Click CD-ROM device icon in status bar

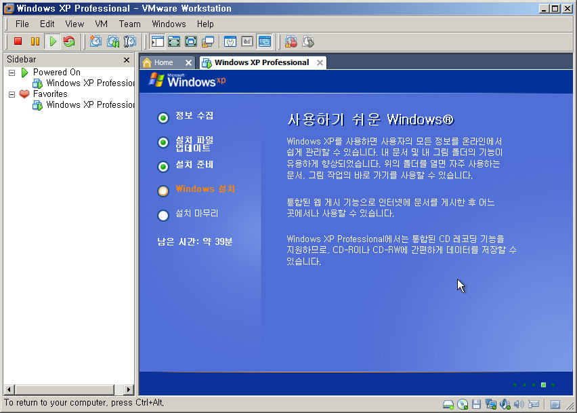pos(463,404)
